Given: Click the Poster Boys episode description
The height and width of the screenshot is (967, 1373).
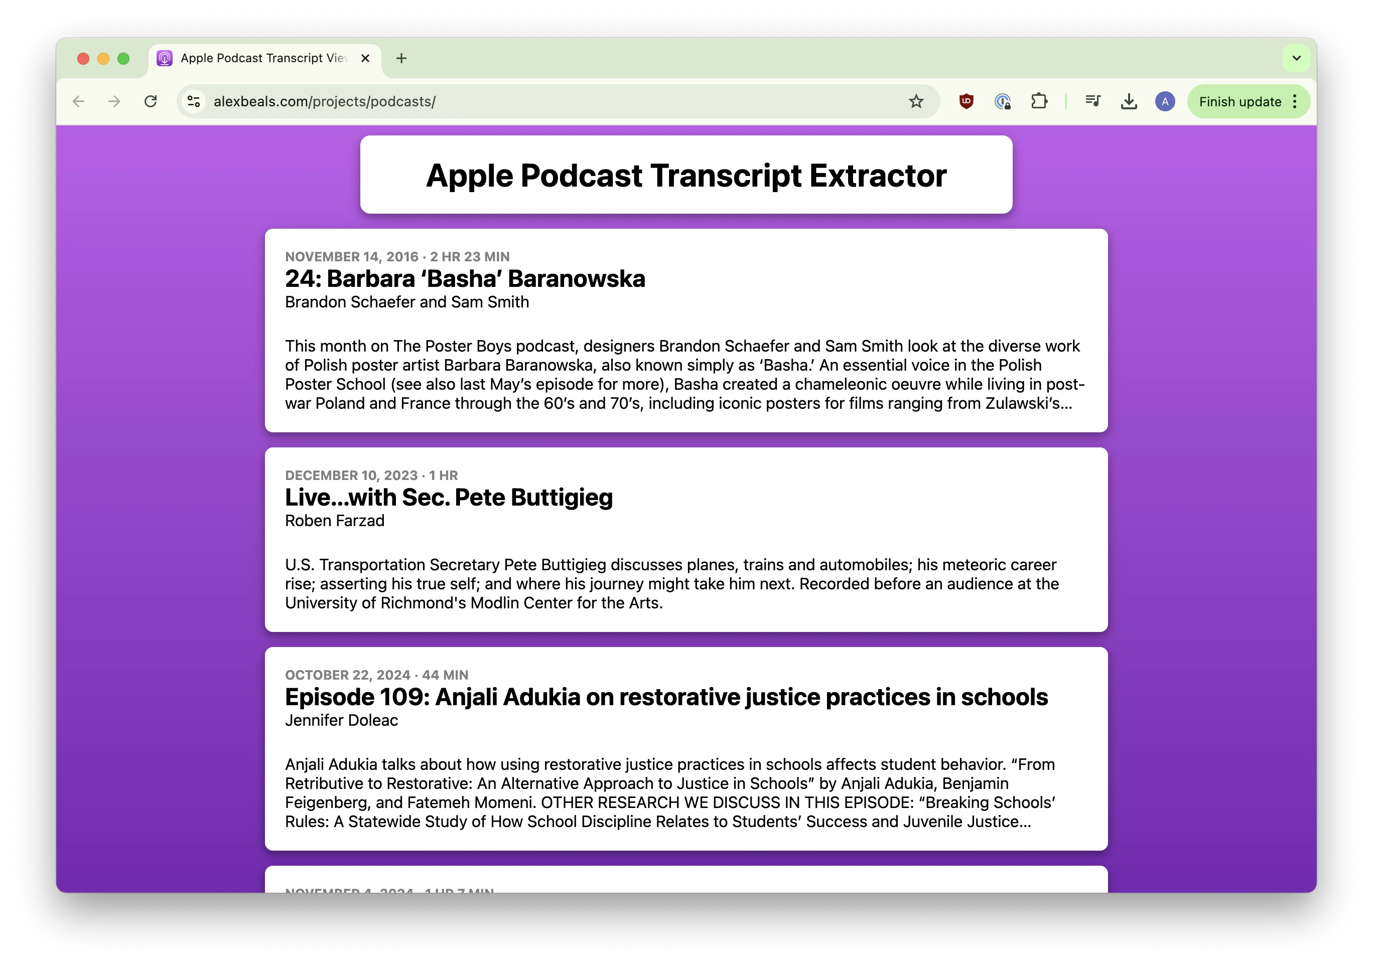Looking at the screenshot, I should coord(684,375).
